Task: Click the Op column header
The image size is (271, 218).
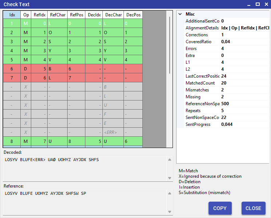Action: point(26,15)
